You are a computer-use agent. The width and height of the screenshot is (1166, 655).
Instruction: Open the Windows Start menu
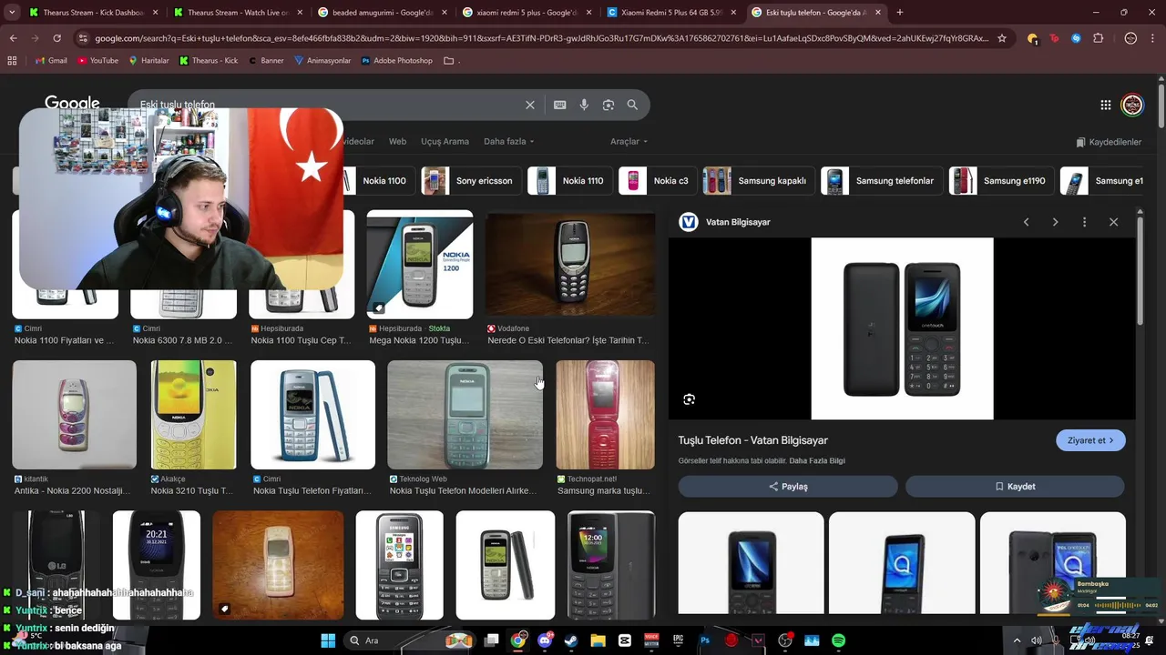coord(328,640)
